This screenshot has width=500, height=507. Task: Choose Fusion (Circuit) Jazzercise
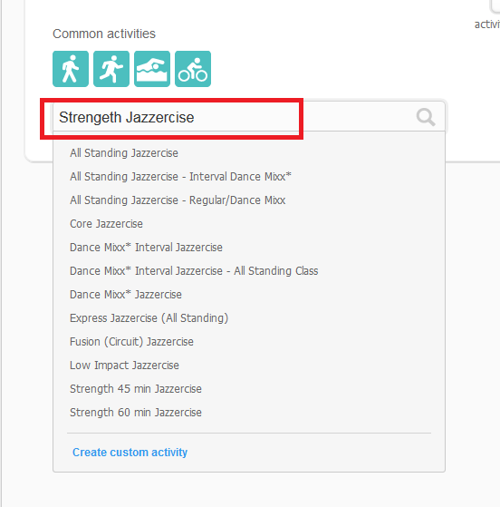tap(131, 342)
